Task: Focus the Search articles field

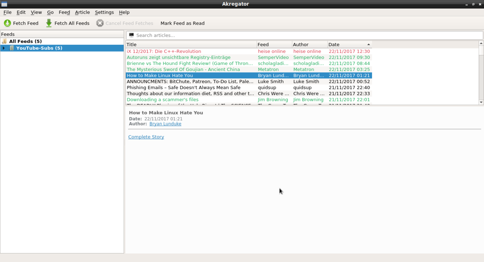Action: (306, 35)
